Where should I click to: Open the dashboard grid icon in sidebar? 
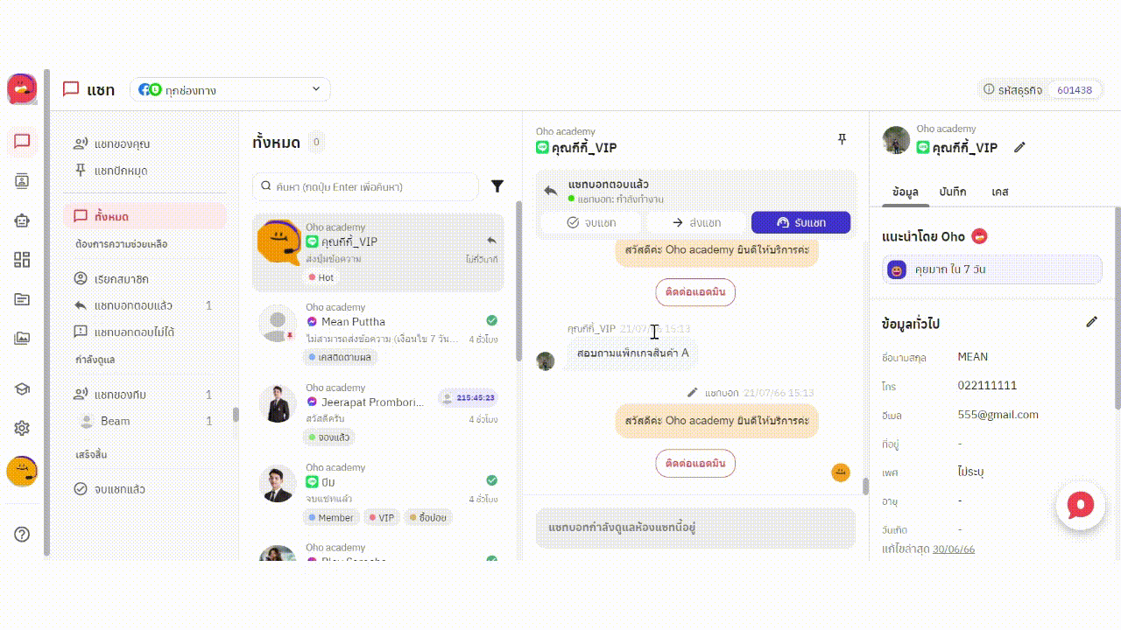pos(22,260)
